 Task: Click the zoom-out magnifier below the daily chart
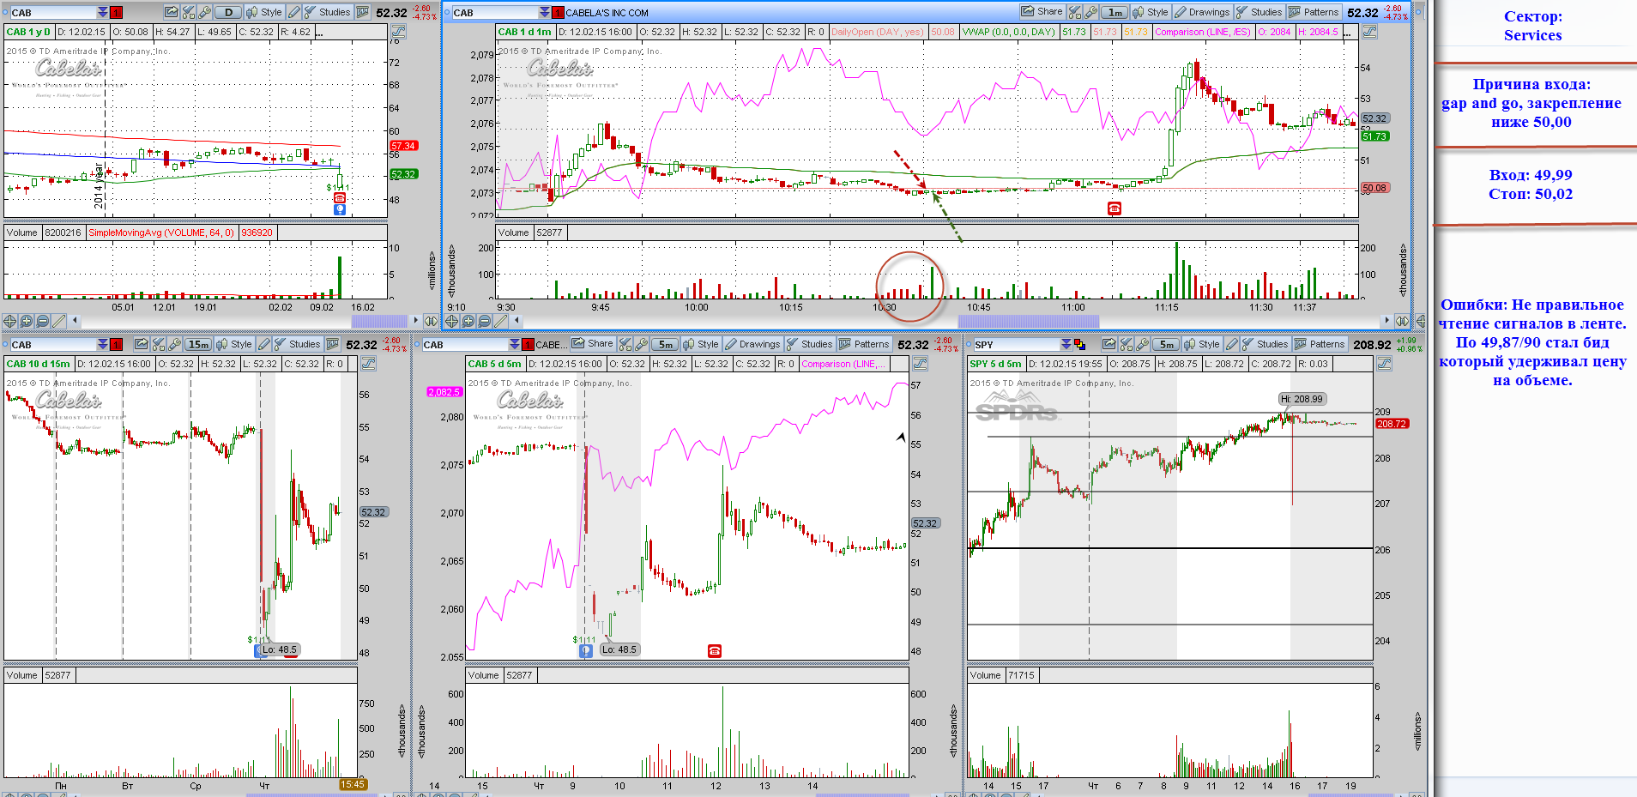coord(43,321)
